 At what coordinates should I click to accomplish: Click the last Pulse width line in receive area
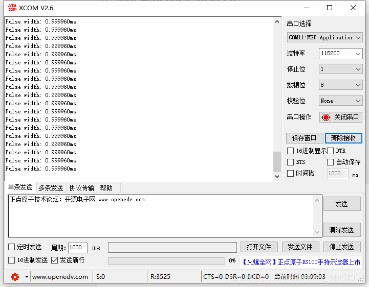pyautogui.click(x=41, y=169)
